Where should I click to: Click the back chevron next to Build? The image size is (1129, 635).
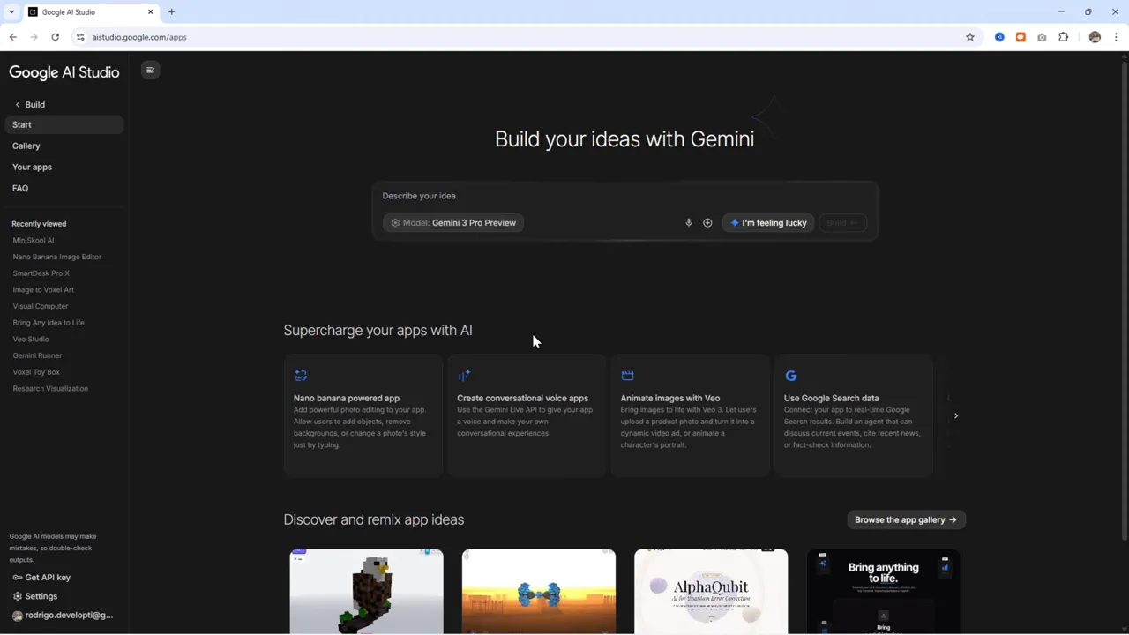click(x=17, y=104)
